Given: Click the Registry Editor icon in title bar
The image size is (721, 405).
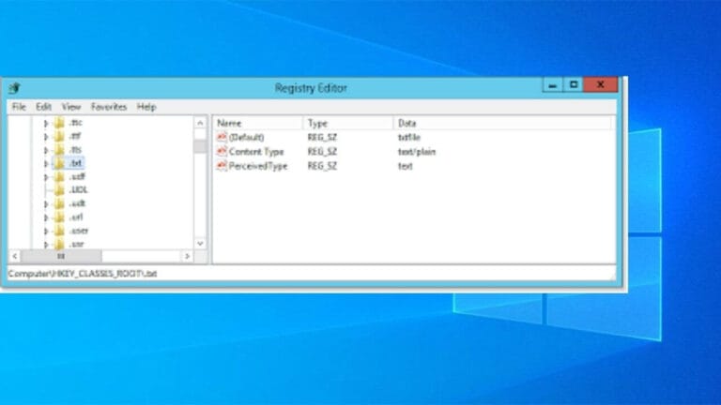Looking at the screenshot, I should click(14, 88).
